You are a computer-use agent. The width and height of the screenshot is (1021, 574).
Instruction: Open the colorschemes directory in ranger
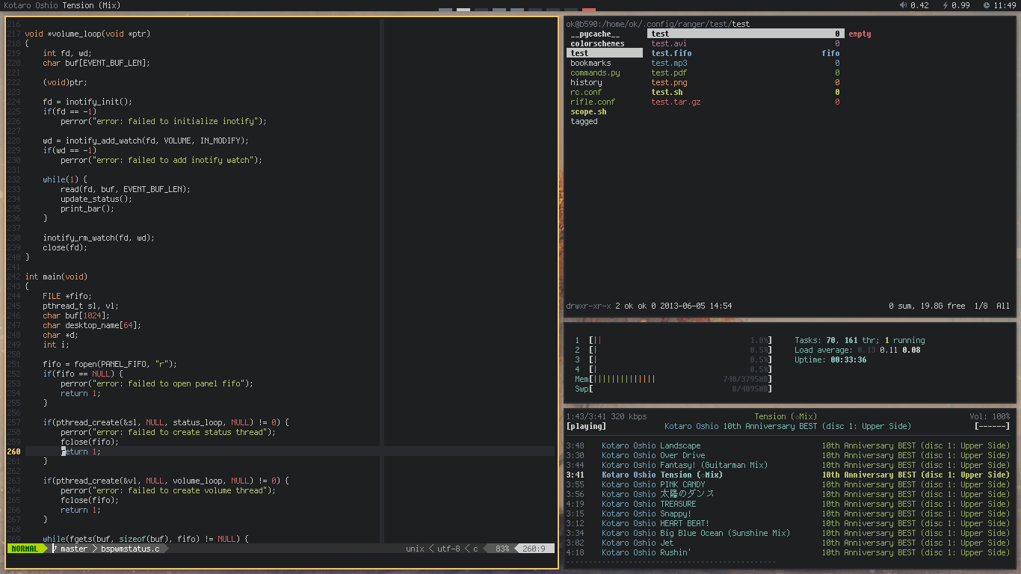[x=597, y=43]
